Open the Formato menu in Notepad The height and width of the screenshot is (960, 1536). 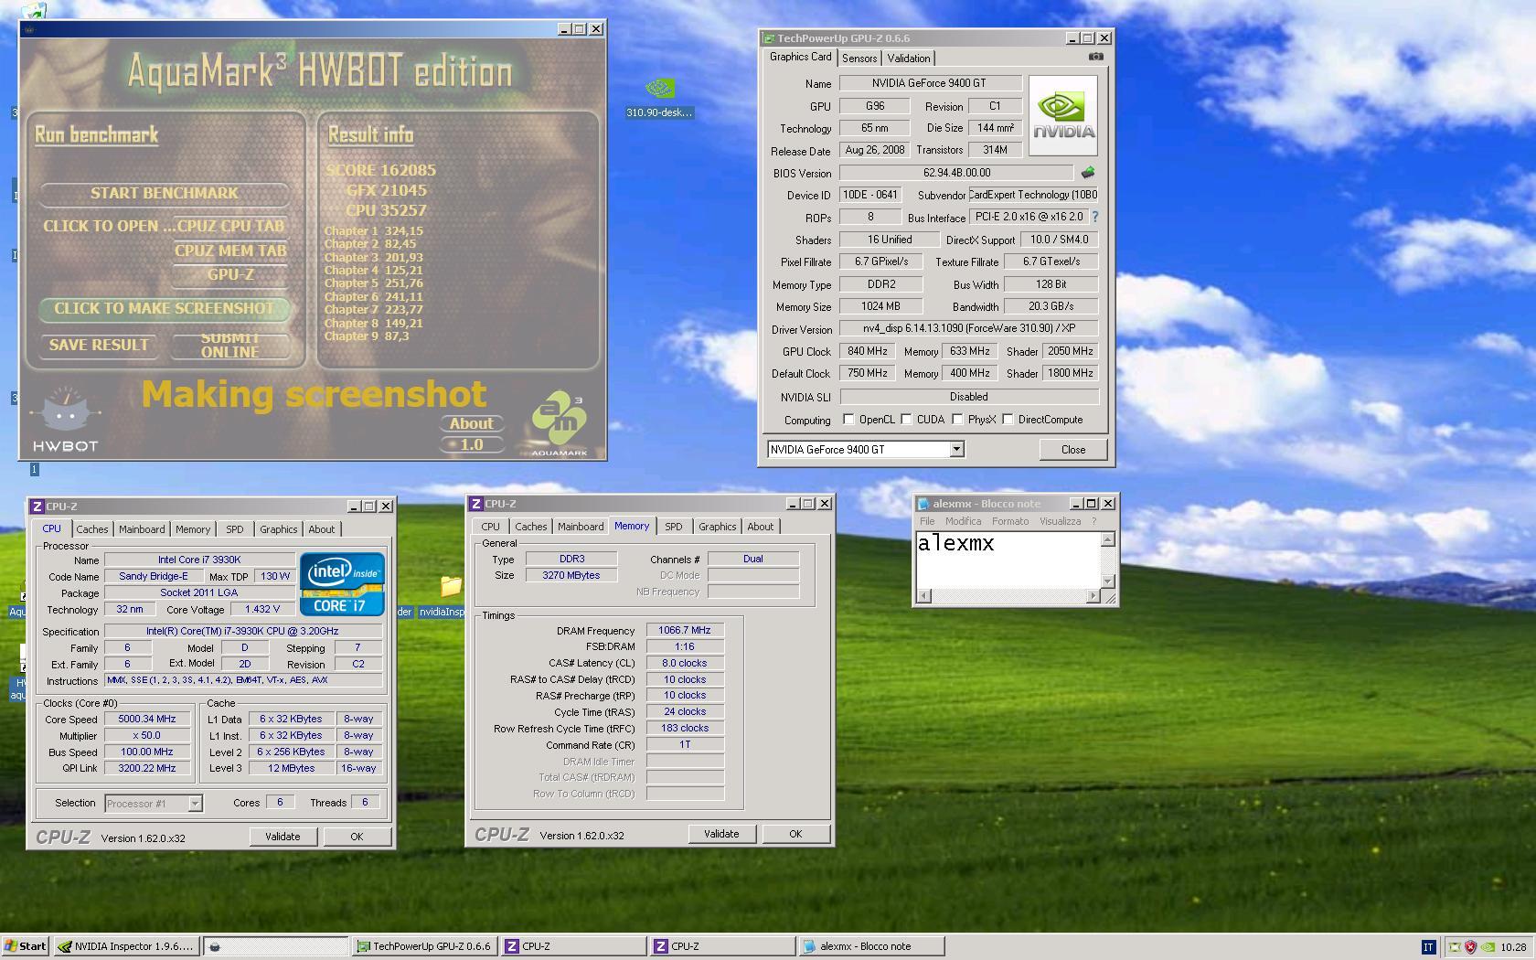pyautogui.click(x=1010, y=521)
